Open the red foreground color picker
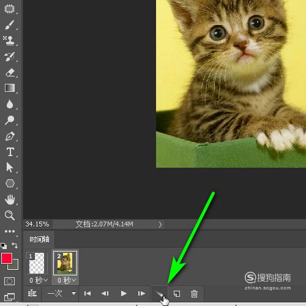306x306 pixels. [7, 258]
